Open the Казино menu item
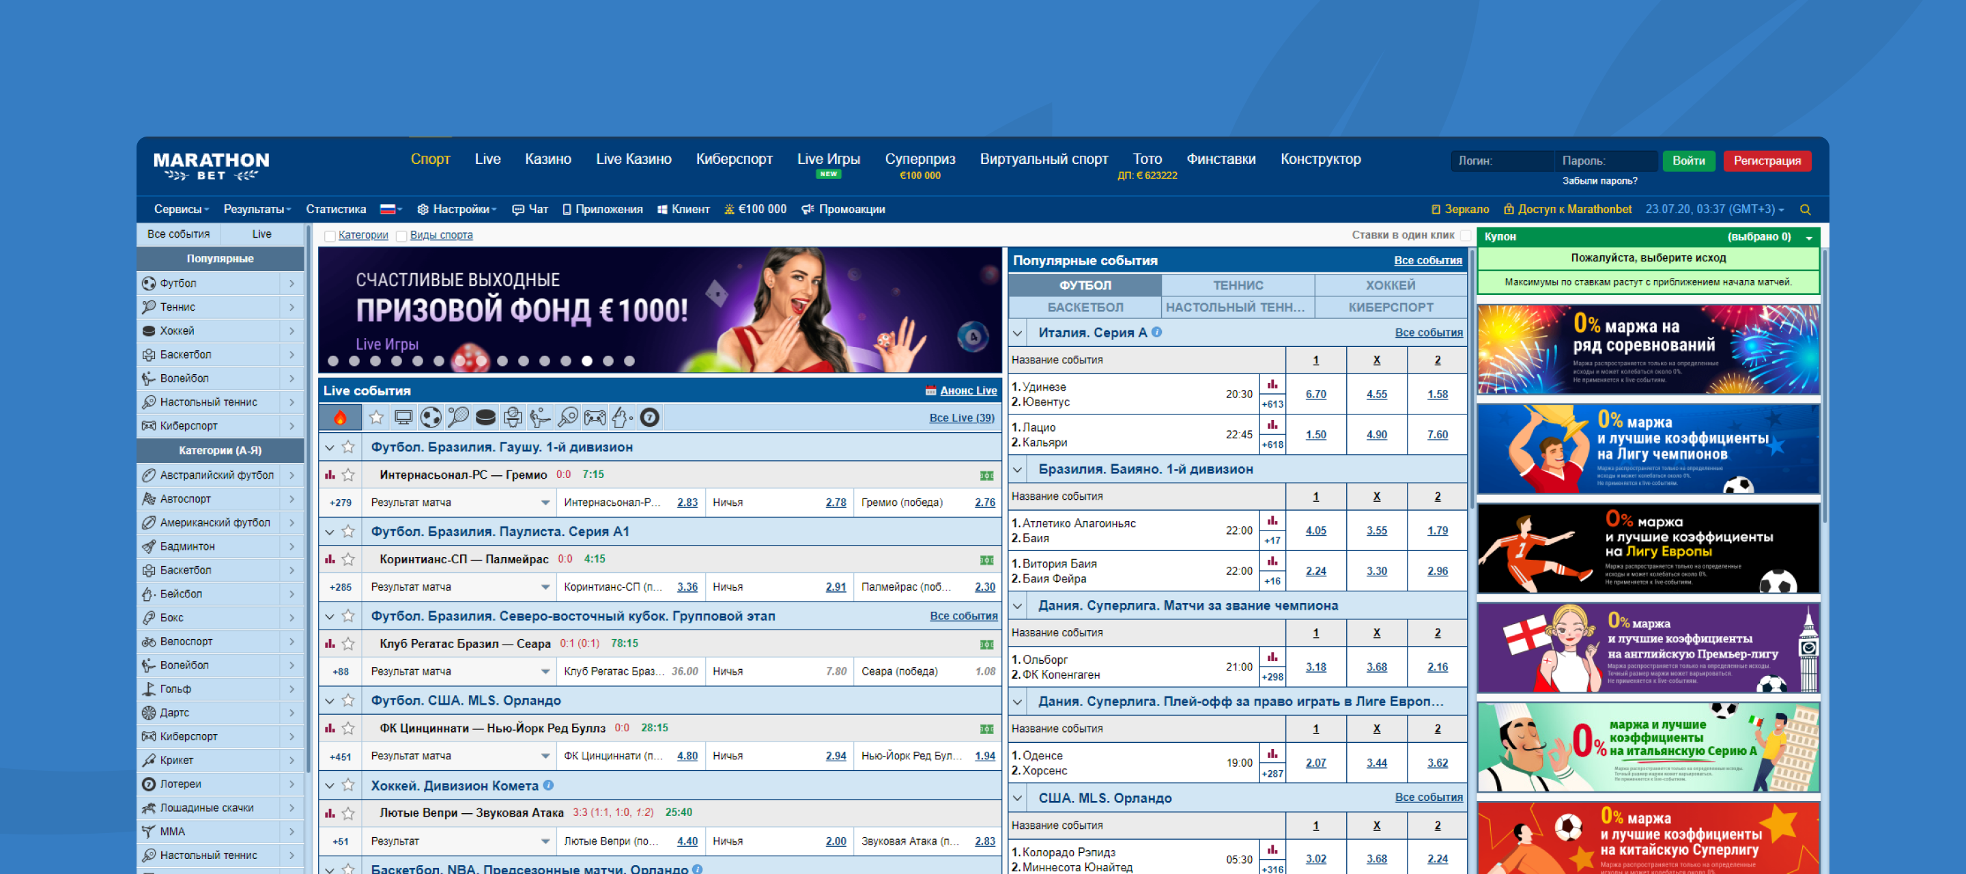Screen dimensions: 1966x874 [x=548, y=159]
